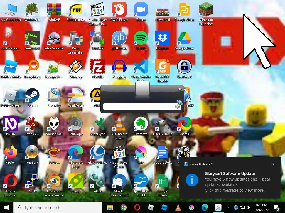The width and height of the screenshot is (285, 213).
Task: Open Foxit PDF Reader shortcut
Action: pos(163,71)
